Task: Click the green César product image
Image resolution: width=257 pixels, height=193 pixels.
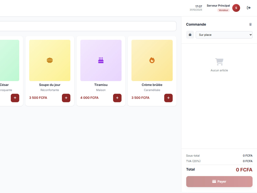Action: coord(10,60)
